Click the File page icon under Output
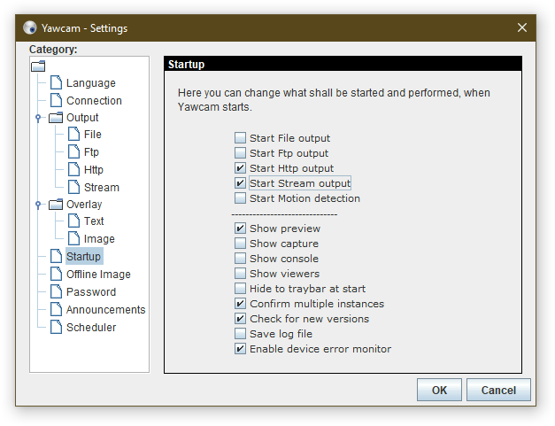Image resolution: width=555 pixels, height=426 pixels. [x=73, y=135]
